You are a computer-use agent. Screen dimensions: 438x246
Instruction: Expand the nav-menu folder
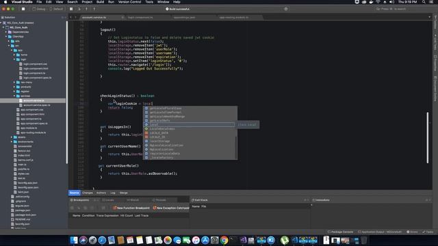click(x=14, y=82)
